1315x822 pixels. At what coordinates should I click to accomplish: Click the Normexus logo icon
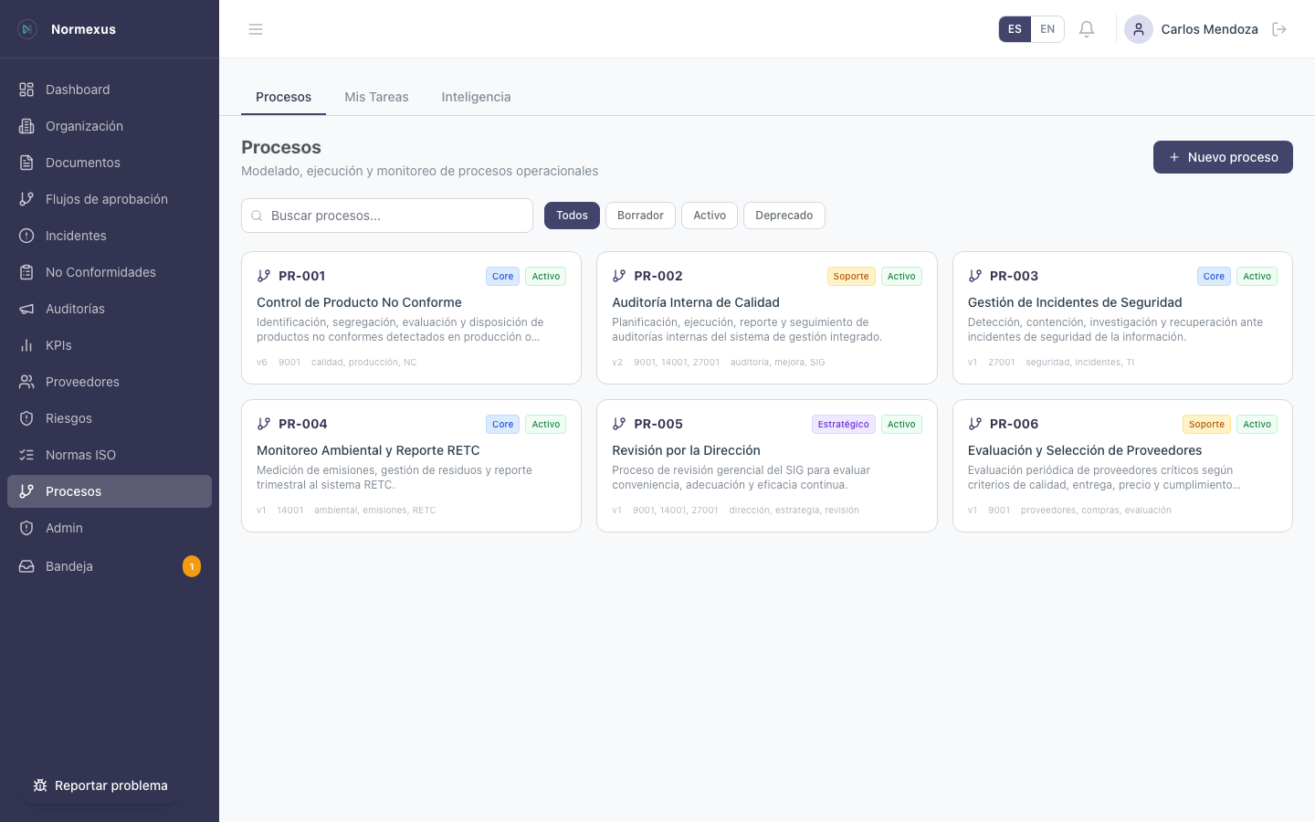pyautogui.click(x=27, y=29)
